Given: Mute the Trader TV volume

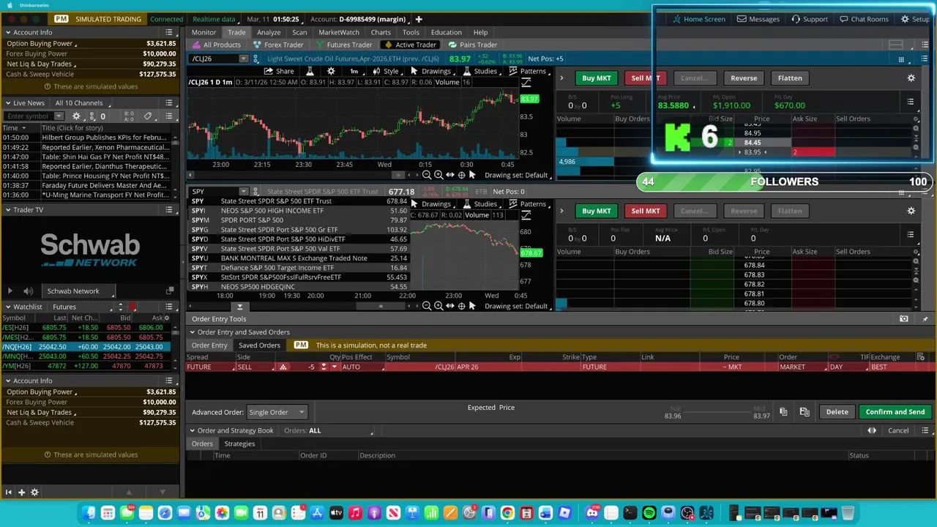Looking at the screenshot, I should (29, 291).
